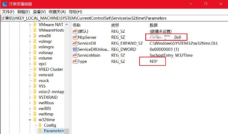Screen dimensions: 228x134
Task: Select the vsock folder icon
Action: pos(35,81)
